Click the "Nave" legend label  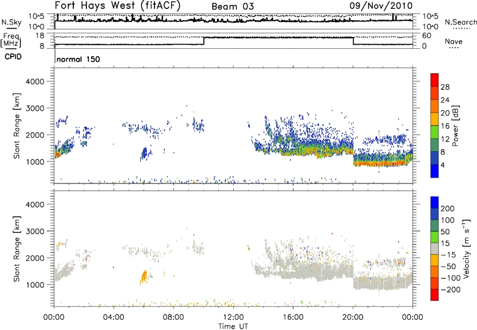pos(454,42)
